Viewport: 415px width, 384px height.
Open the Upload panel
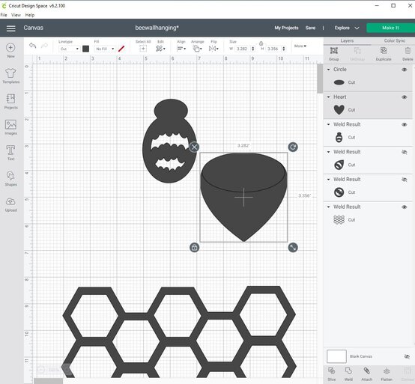point(10,204)
